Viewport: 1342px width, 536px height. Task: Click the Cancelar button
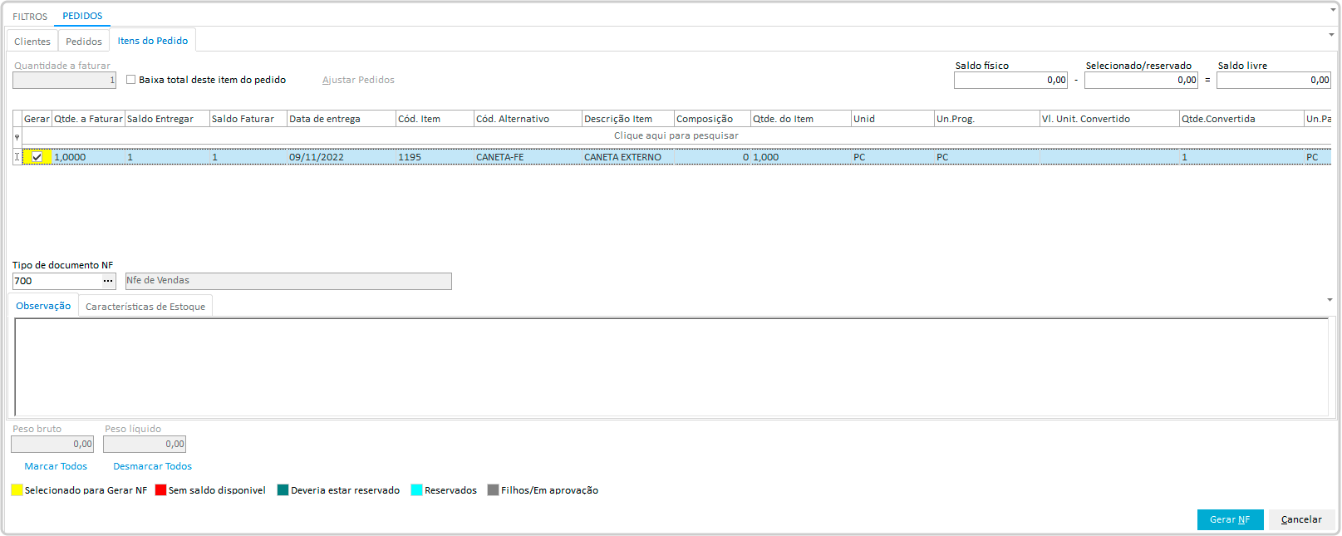(x=1301, y=519)
